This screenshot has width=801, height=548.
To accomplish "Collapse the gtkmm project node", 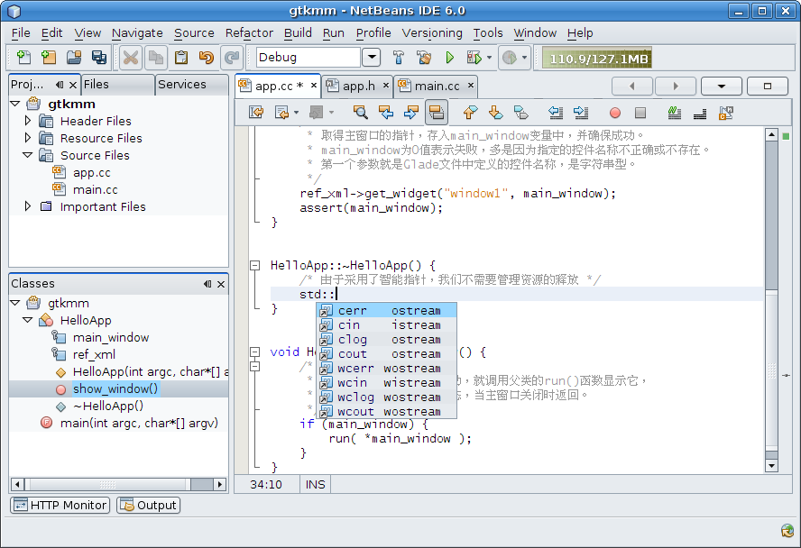I will coord(15,104).
